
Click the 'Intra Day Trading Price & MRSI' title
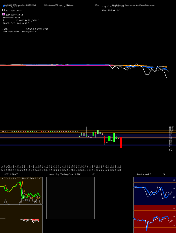(72, 174)
